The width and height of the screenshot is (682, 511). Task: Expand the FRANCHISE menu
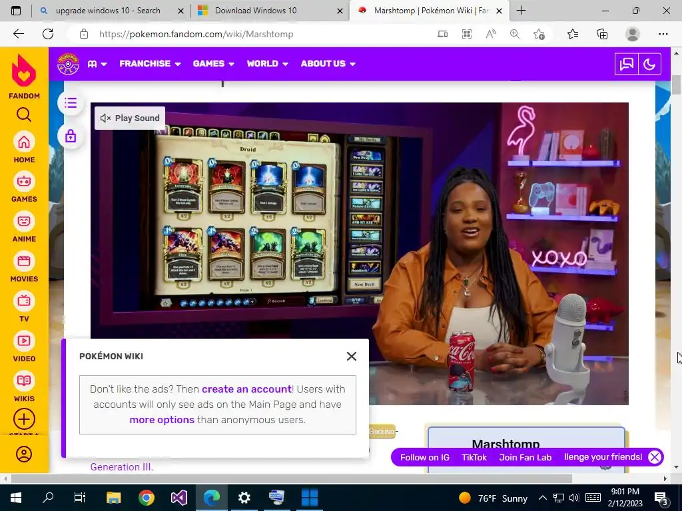point(150,64)
